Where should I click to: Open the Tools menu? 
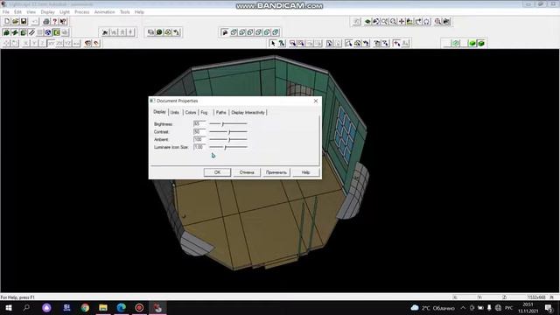(x=124, y=11)
